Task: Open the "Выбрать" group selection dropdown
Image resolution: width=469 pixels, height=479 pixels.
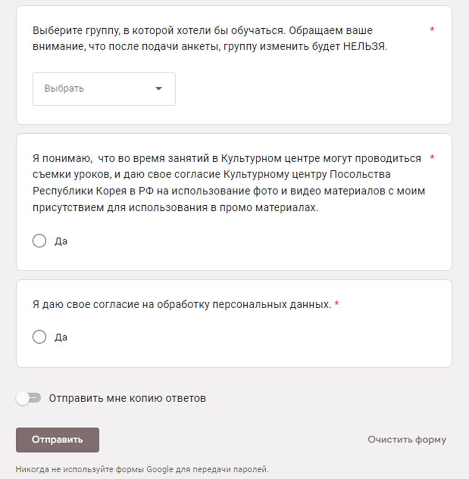Action: coord(104,89)
